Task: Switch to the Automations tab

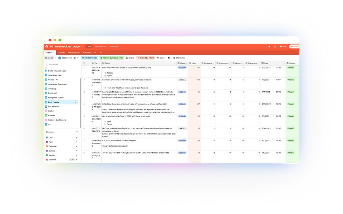Action: point(101,46)
